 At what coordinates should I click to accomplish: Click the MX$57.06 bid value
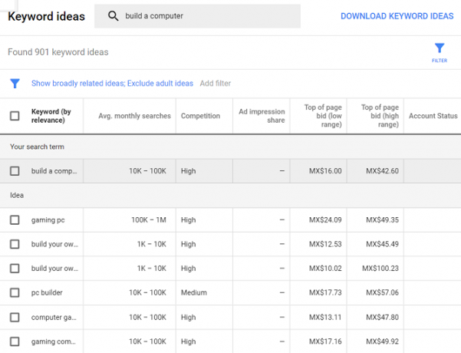click(x=382, y=292)
